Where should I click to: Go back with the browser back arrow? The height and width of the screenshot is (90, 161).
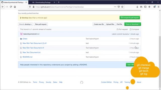pyautogui.click(x=3, y=7)
